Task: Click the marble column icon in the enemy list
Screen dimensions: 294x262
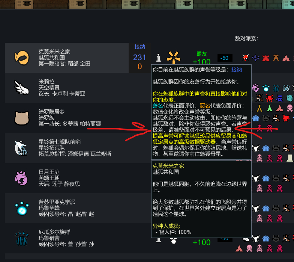Action: pyautogui.click(x=289, y=158)
